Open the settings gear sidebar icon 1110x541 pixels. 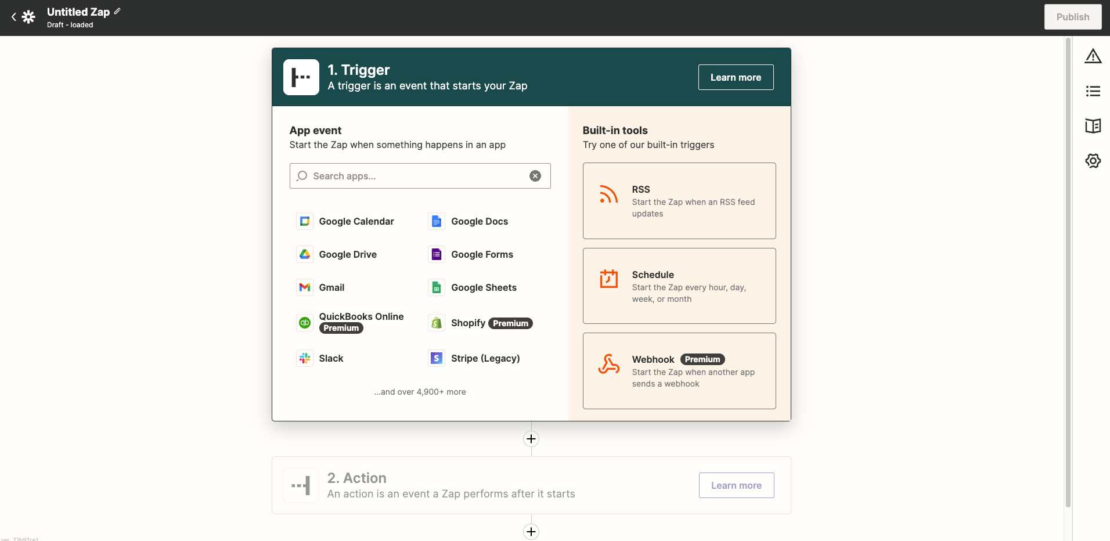click(x=1093, y=161)
